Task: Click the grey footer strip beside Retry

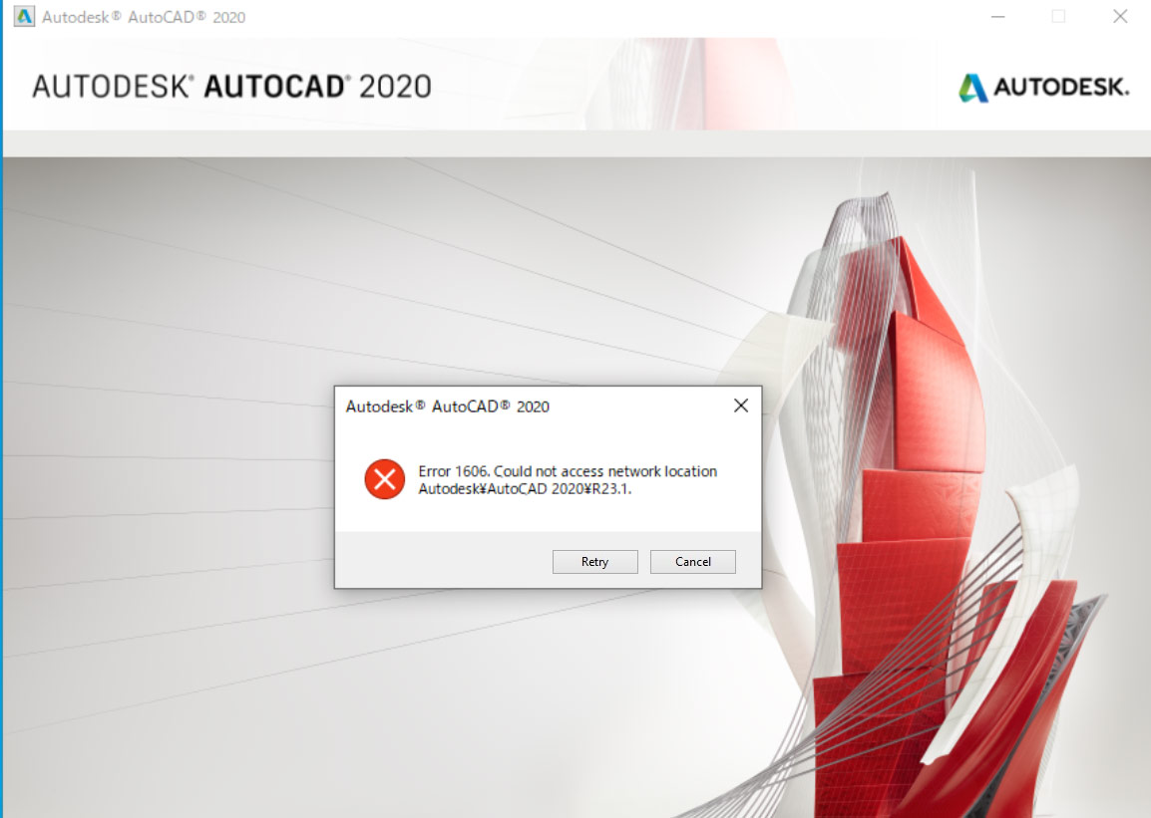Action: point(439,560)
